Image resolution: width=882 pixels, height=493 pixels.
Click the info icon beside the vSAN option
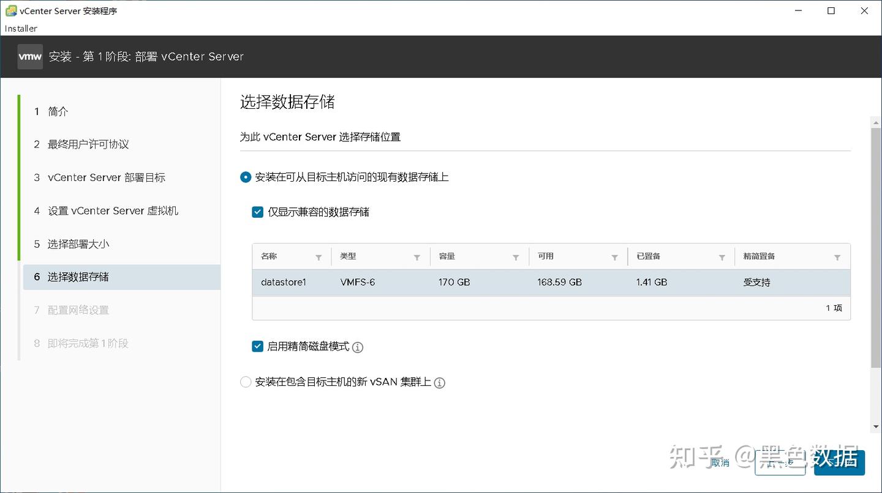coord(439,383)
